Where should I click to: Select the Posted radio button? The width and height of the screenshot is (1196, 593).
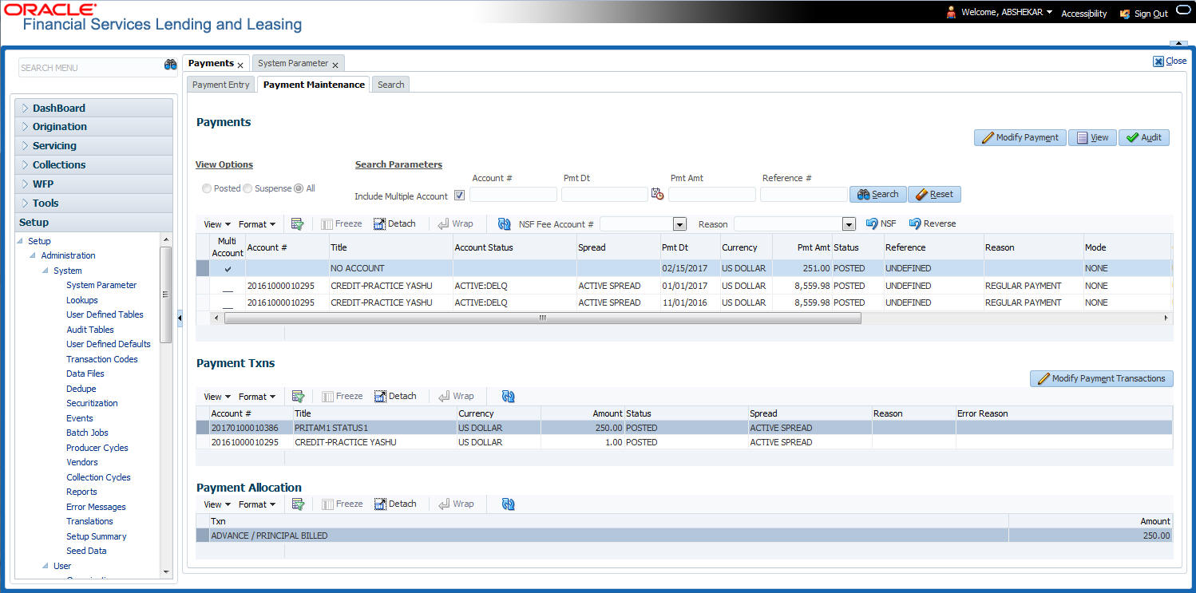pyautogui.click(x=207, y=188)
